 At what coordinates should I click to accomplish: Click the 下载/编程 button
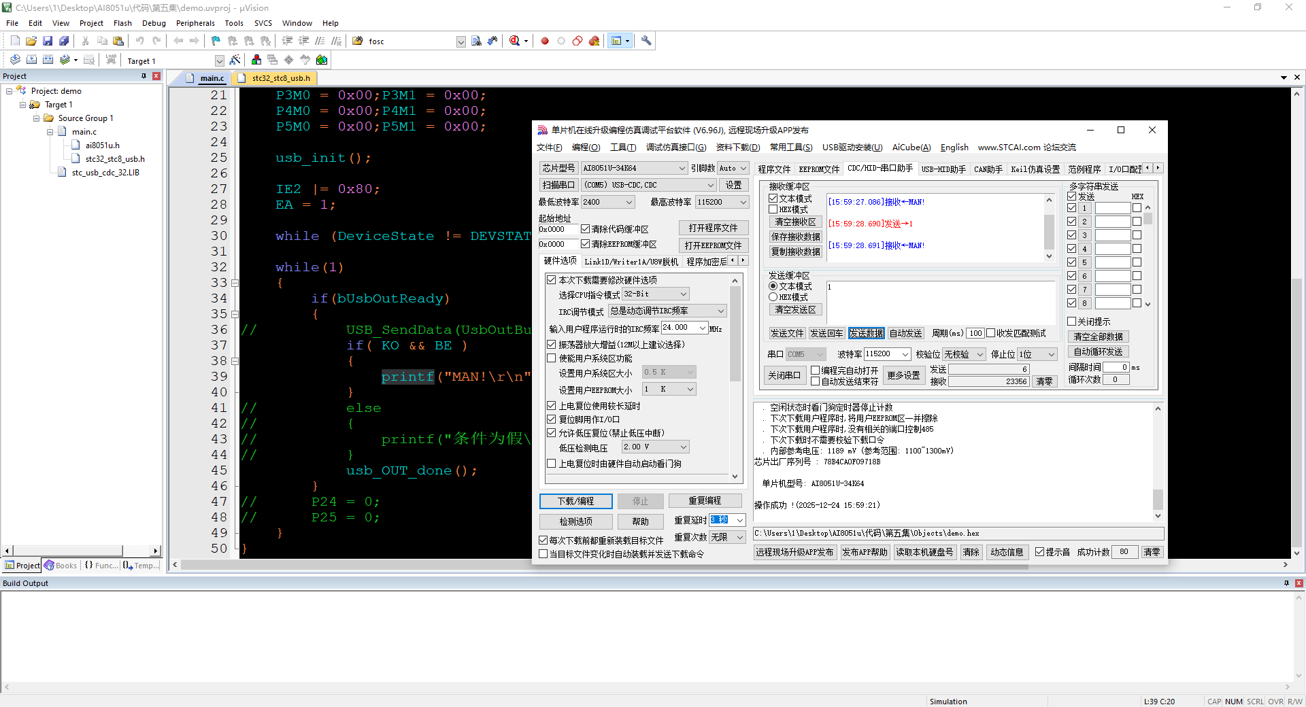(575, 501)
